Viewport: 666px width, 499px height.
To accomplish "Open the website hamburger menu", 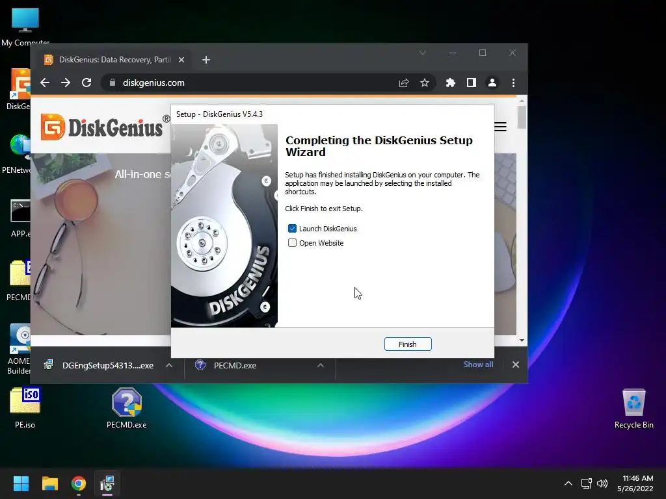I will click(x=501, y=127).
